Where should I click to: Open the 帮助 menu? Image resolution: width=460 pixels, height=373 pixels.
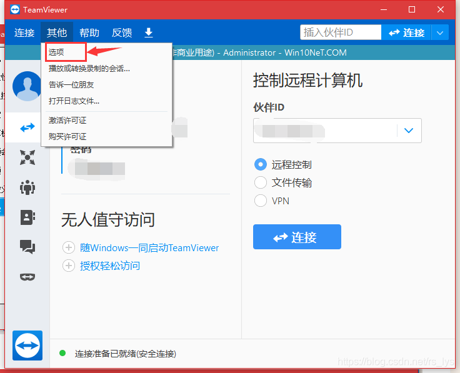click(x=89, y=32)
